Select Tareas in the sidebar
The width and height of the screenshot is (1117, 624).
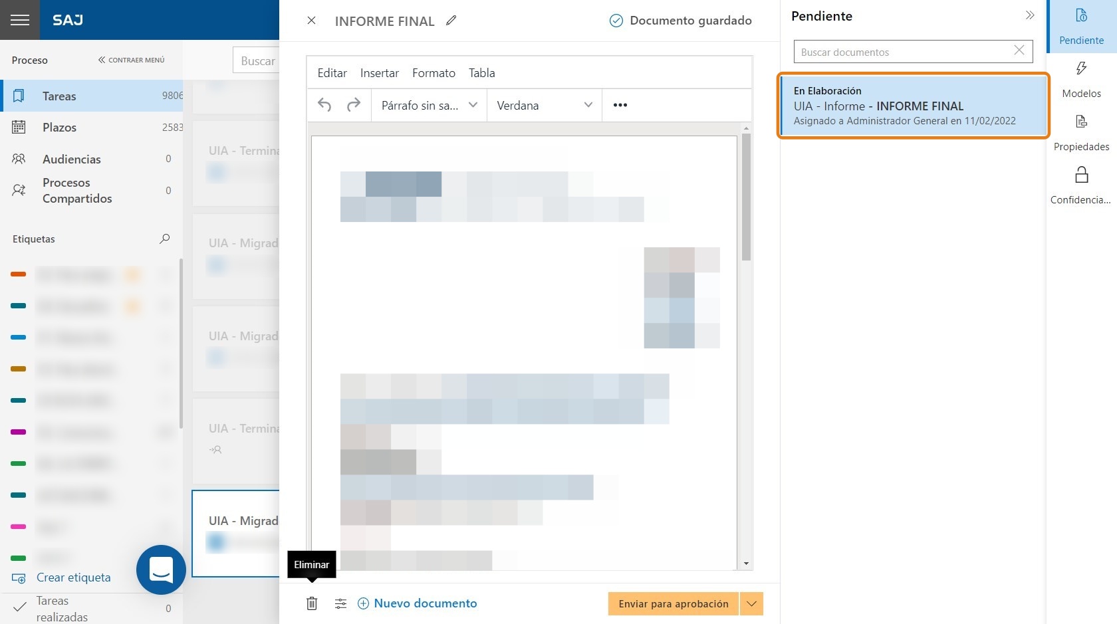pyautogui.click(x=92, y=96)
